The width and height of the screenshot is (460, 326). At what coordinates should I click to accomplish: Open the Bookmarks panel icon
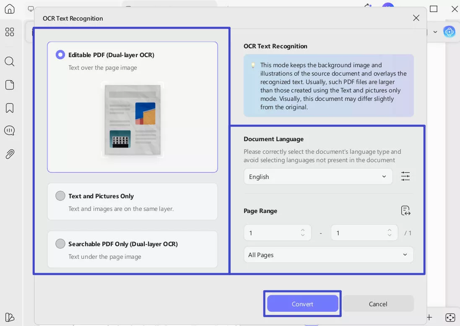9,108
